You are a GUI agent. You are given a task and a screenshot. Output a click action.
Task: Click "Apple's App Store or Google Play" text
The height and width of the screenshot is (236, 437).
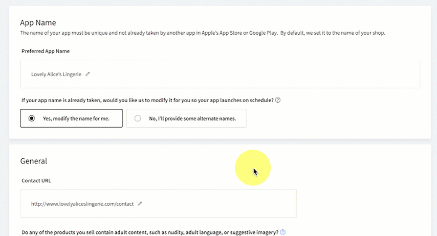click(x=239, y=33)
